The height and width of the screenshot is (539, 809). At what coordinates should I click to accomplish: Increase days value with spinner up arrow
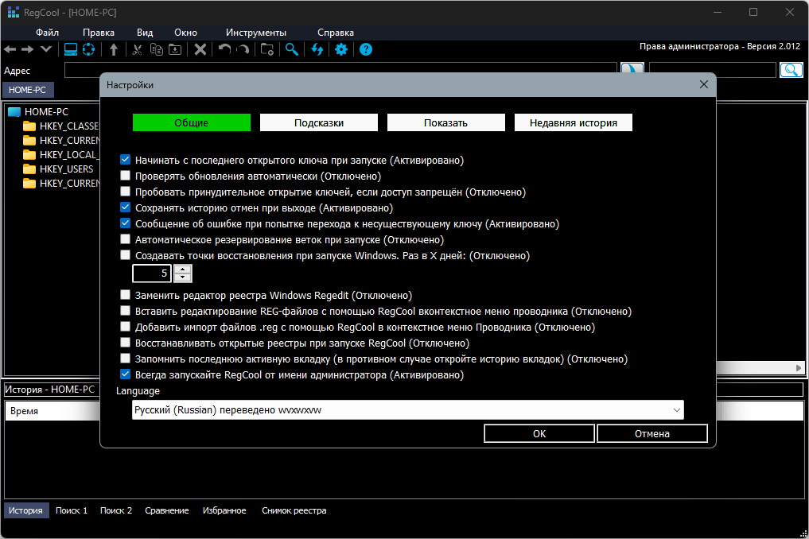pyautogui.click(x=183, y=269)
